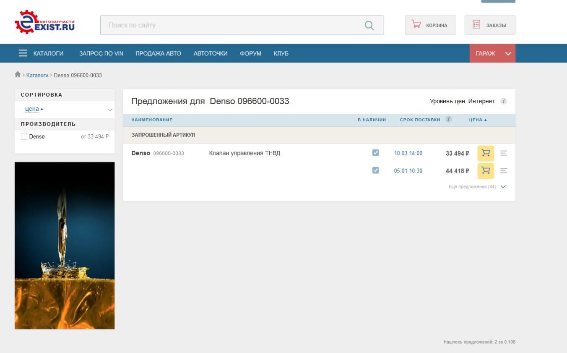Click the Наименование column header
Viewport: 567px width, 353px height.
[152, 120]
